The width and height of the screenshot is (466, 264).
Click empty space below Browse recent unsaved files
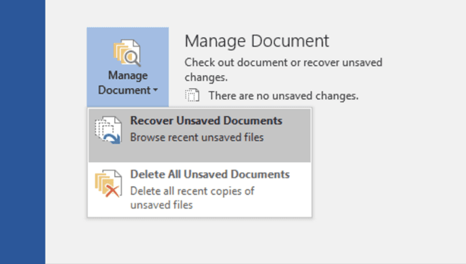[199, 153]
